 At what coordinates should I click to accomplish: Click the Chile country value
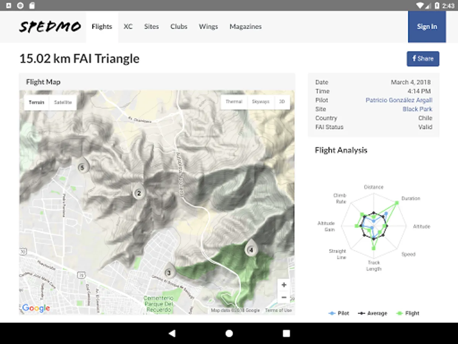coord(425,118)
